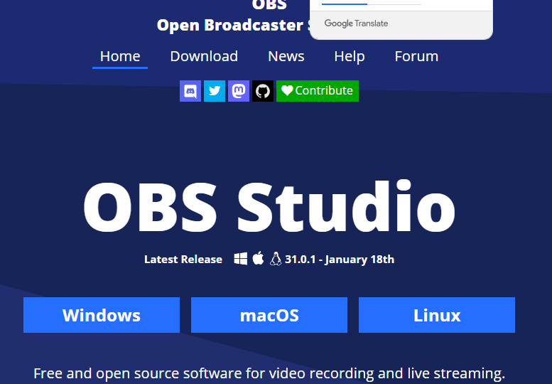Download OBS Studio for macOS

click(269, 315)
